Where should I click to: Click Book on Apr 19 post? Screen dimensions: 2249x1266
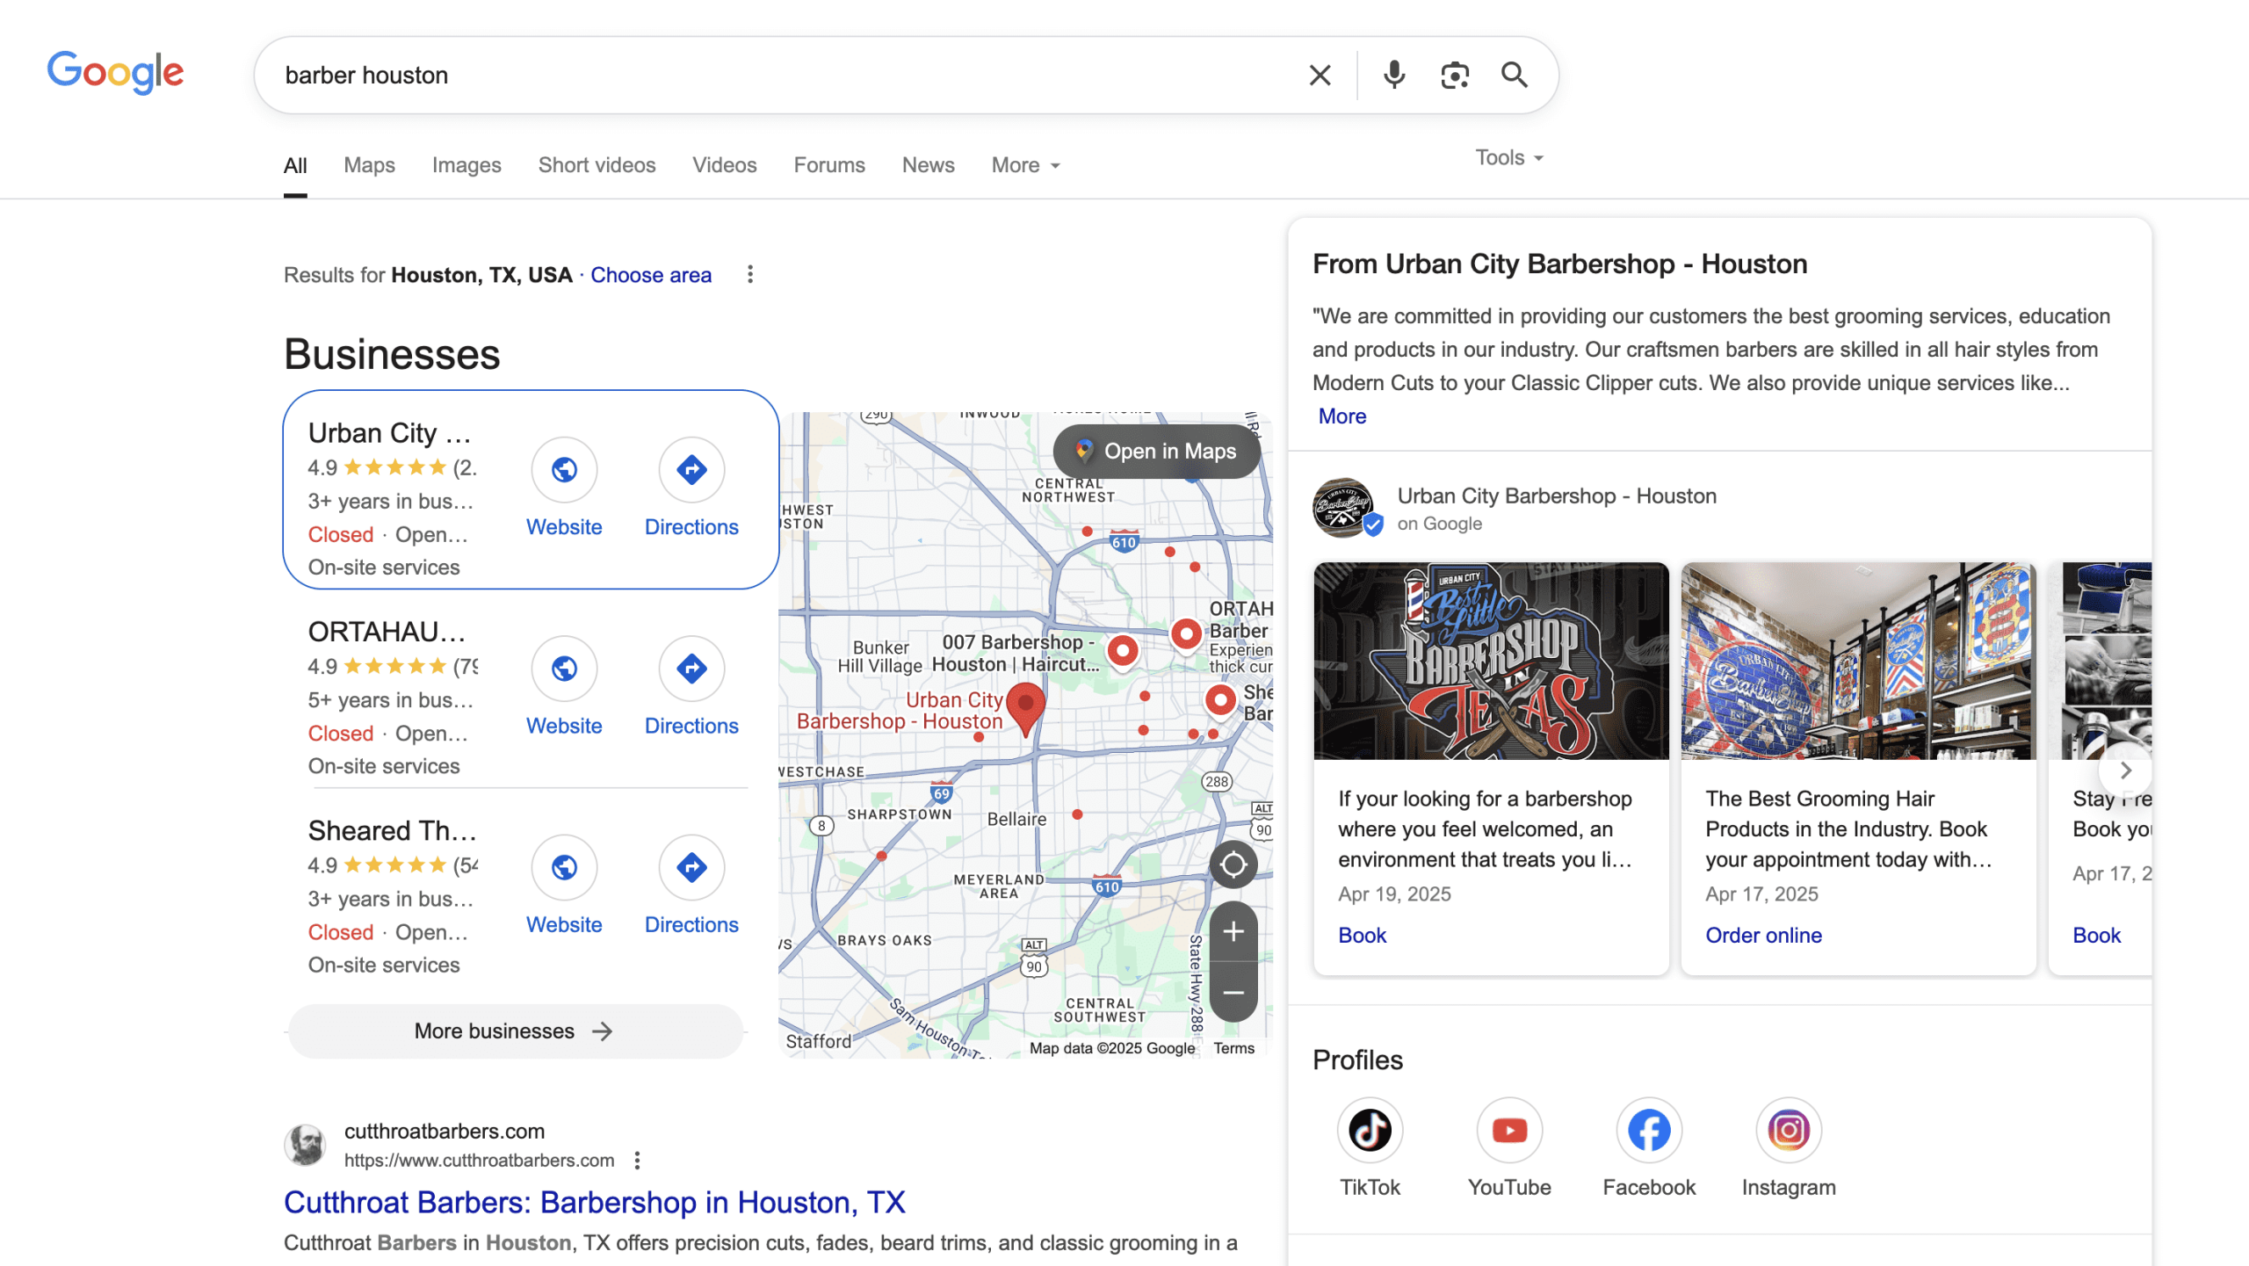1362,936
